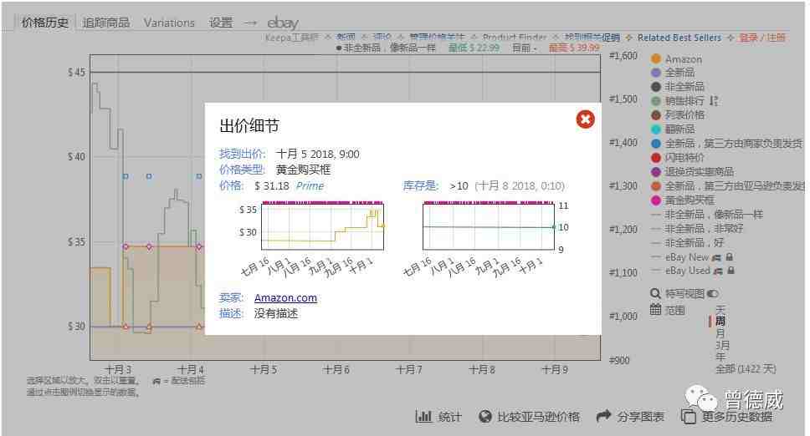
Task: Toggle the 全新品 legend entry
Action: point(673,73)
